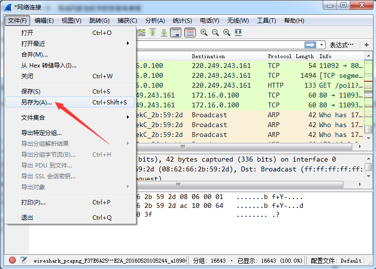Open the display filter history dropdown
The height and width of the screenshot is (269, 376).
click(322, 45)
